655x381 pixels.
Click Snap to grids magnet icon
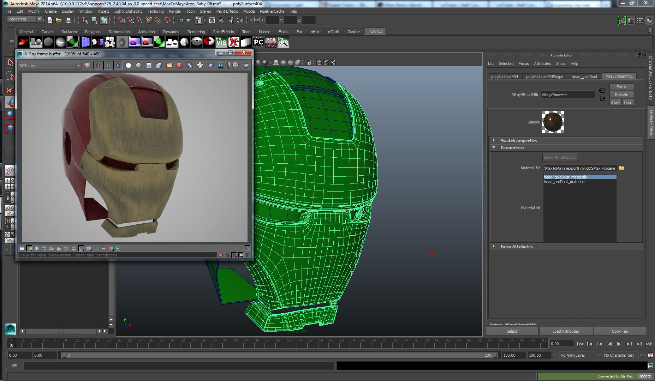[121, 20]
